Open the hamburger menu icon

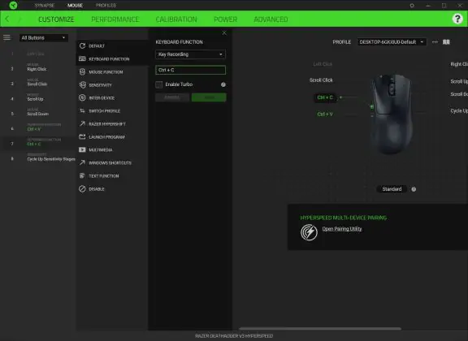(x=6, y=37)
